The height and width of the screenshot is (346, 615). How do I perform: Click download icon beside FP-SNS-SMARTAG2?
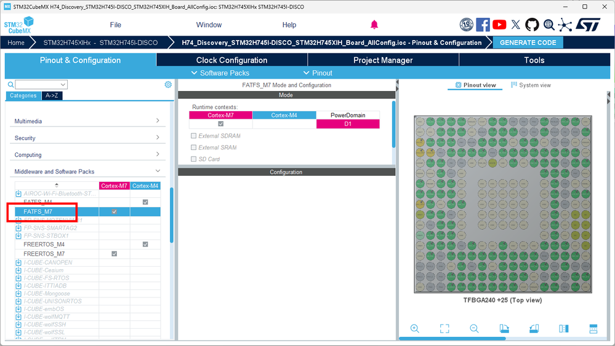coord(18,228)
